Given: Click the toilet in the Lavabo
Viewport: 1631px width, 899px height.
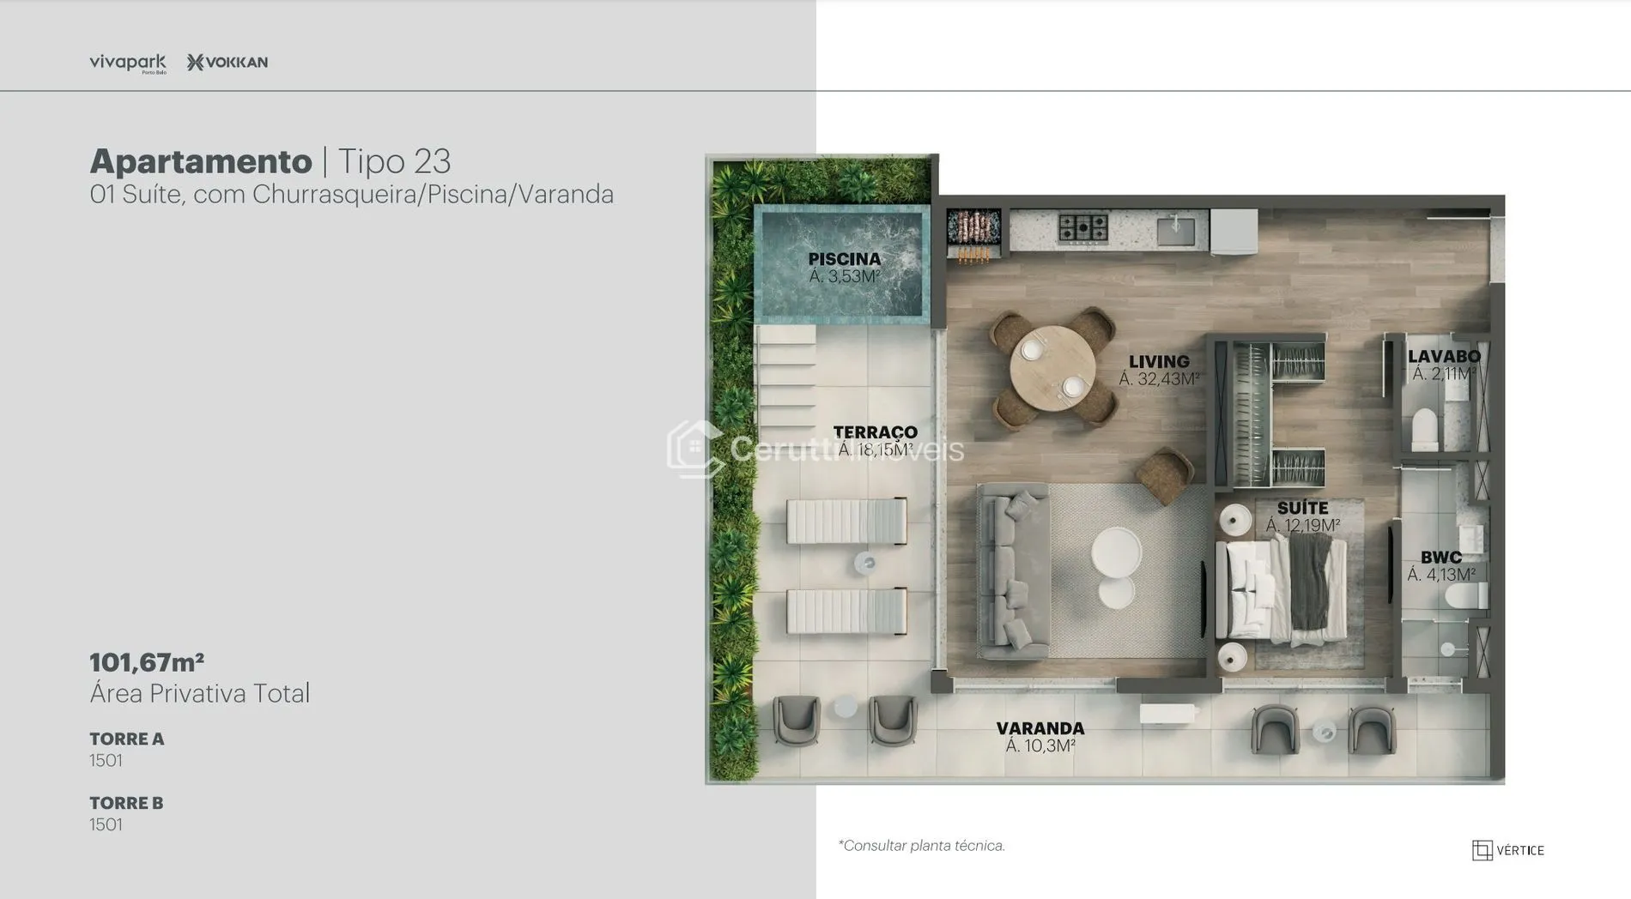Looking at the screenshot, I should (1425, 429).
